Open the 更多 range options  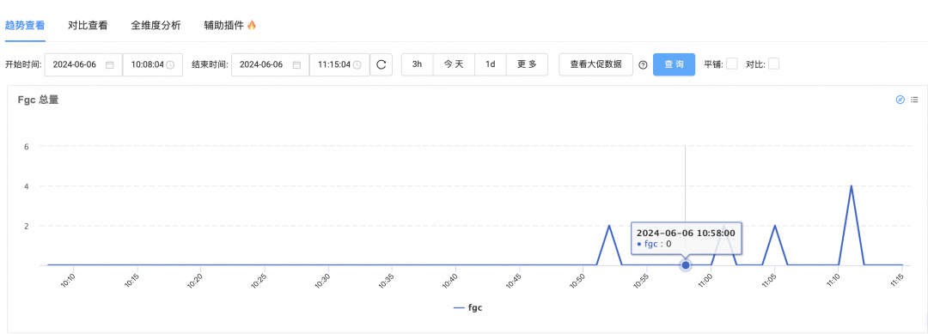(x=528, y=64)
